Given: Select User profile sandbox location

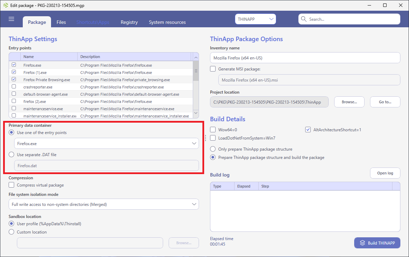Looking at the screenshot, I should (11, 223).
